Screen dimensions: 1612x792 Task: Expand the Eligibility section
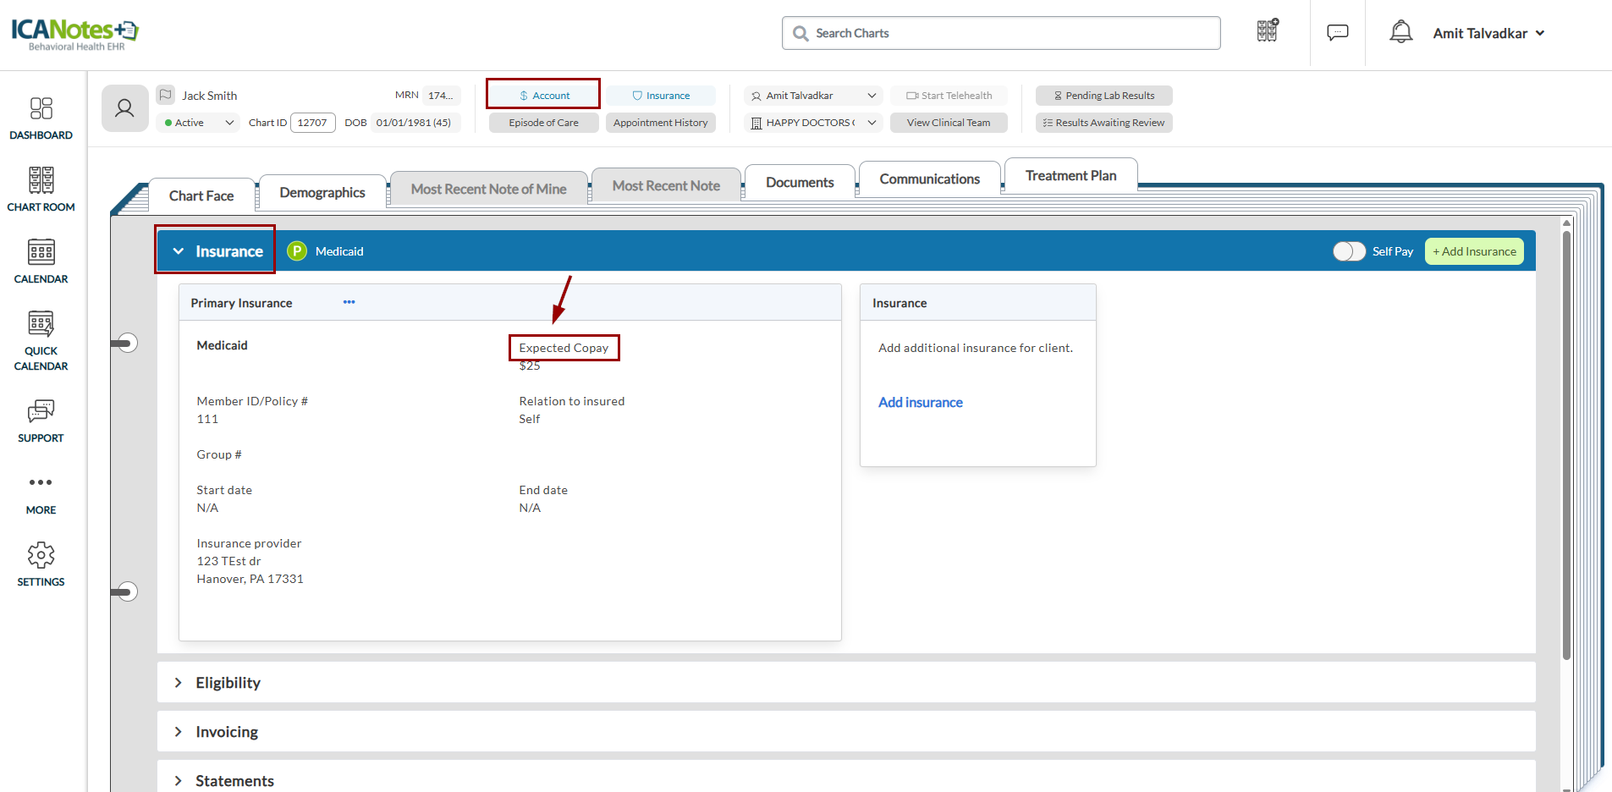pyautogui.click(x=228, y=683)
